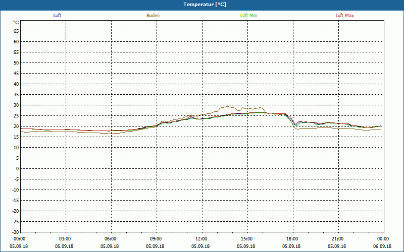Click the 35 value on y-axis
The width and height of the screenshot is (404, 252).
[x=16, y=95]
